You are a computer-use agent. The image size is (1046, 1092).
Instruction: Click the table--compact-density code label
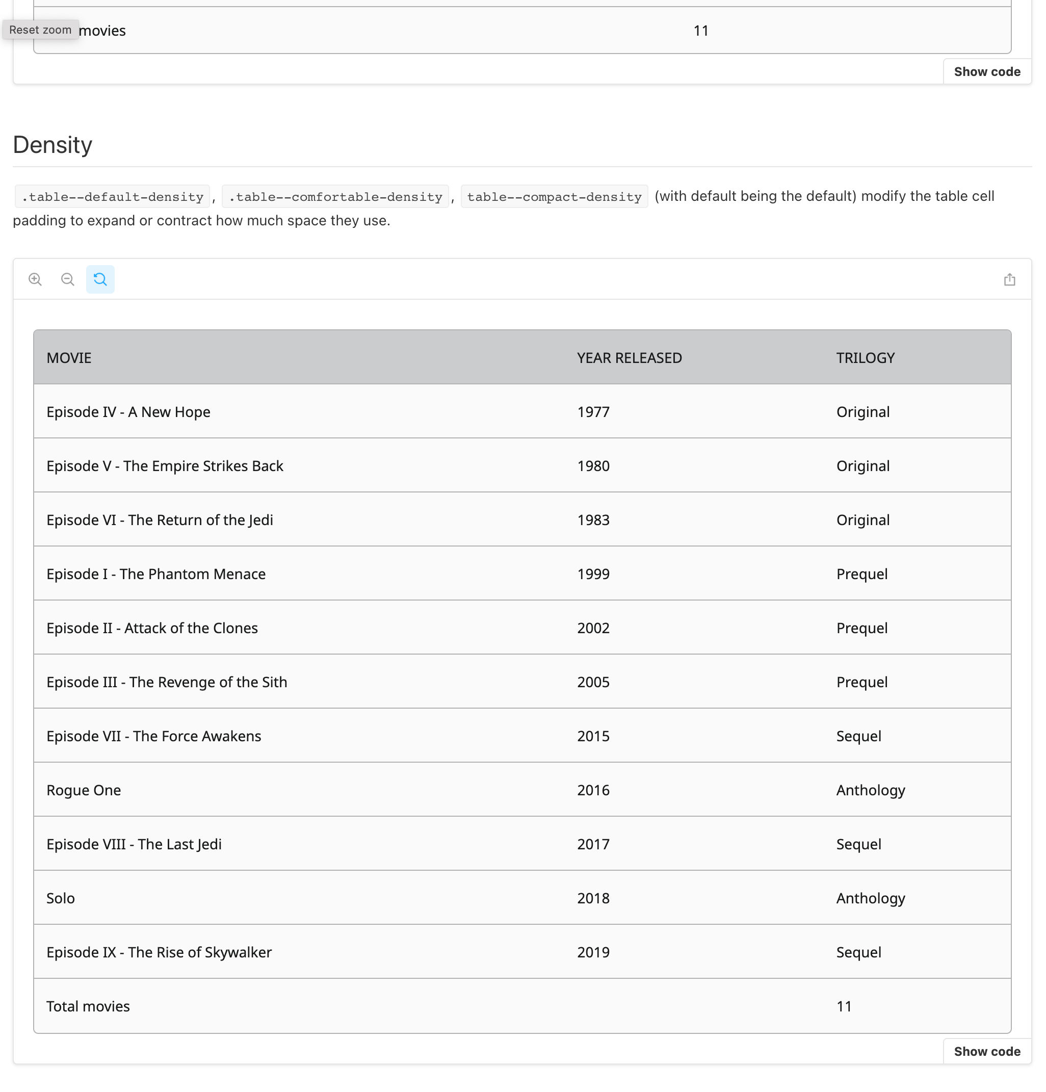[x=554, y=197]
